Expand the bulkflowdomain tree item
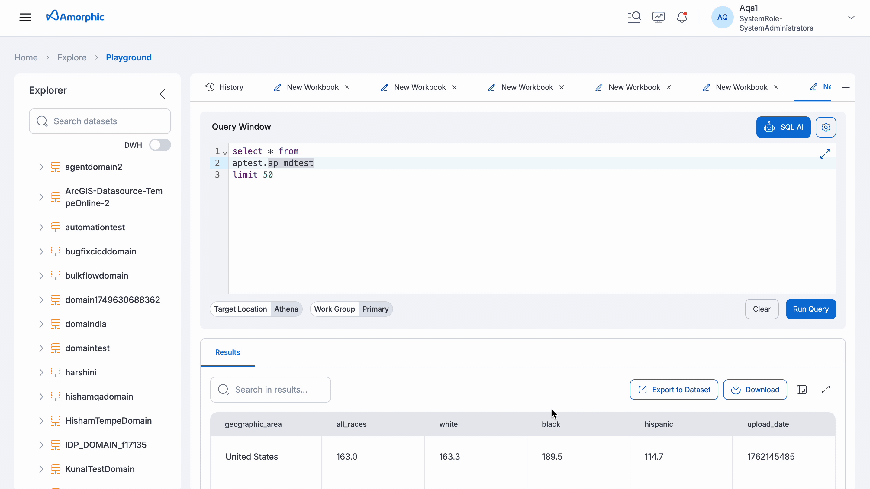870x489 pixels. click(x=41, y=275)
